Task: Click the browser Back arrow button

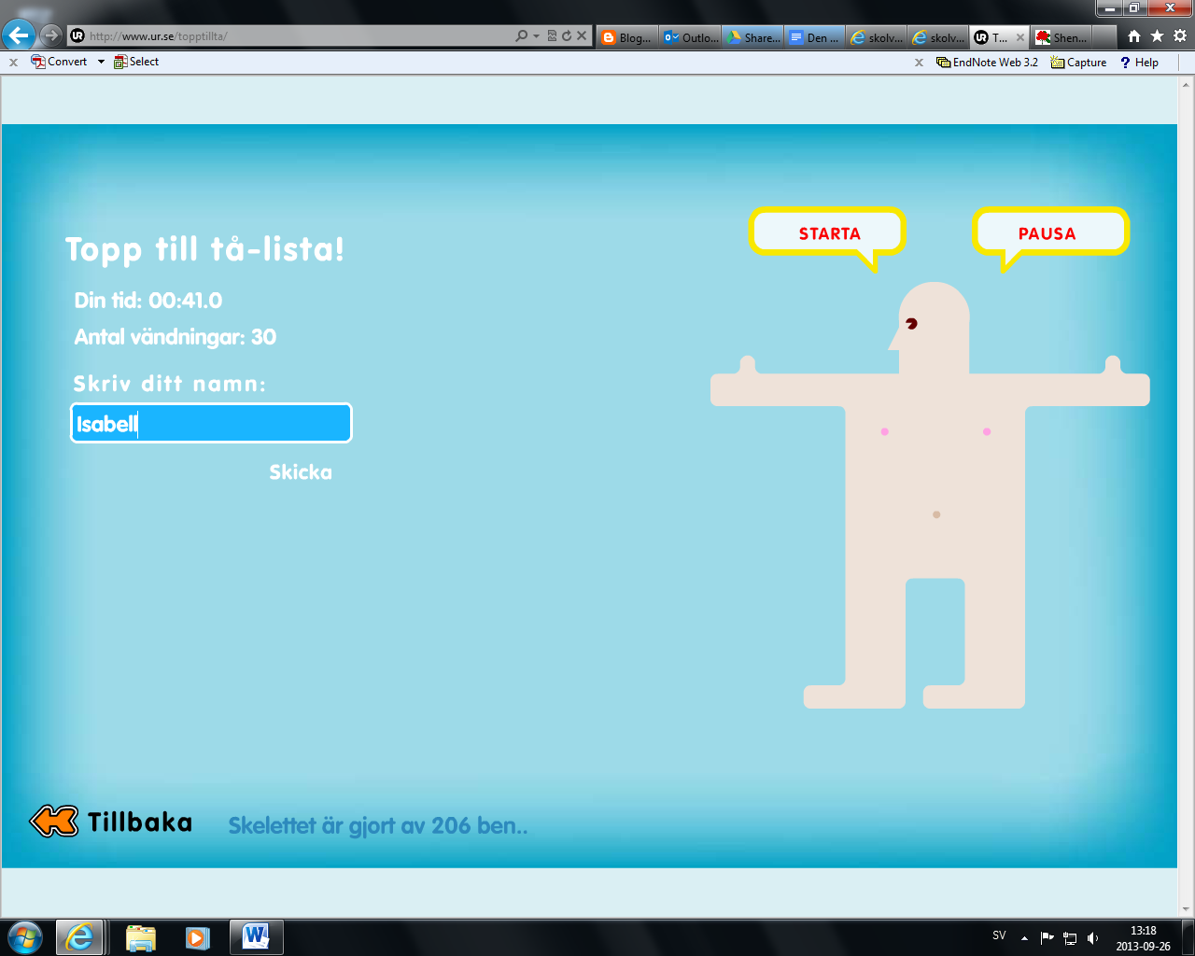Action: coord(19,35)
